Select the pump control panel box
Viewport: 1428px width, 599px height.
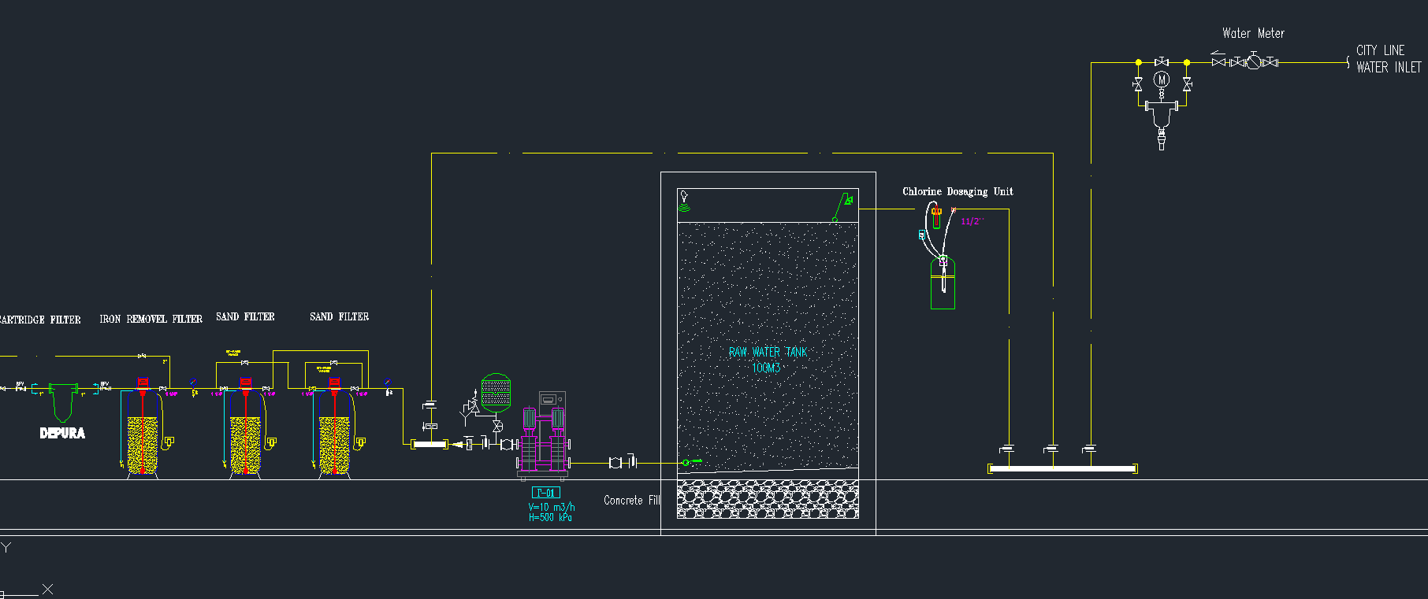pyautogui.click(x=552, y=400)
